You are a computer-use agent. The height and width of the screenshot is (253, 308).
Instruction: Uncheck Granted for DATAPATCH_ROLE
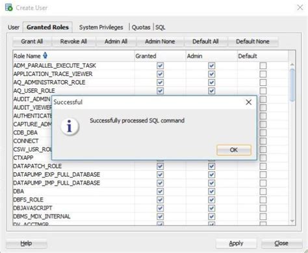tap(160, 166)
